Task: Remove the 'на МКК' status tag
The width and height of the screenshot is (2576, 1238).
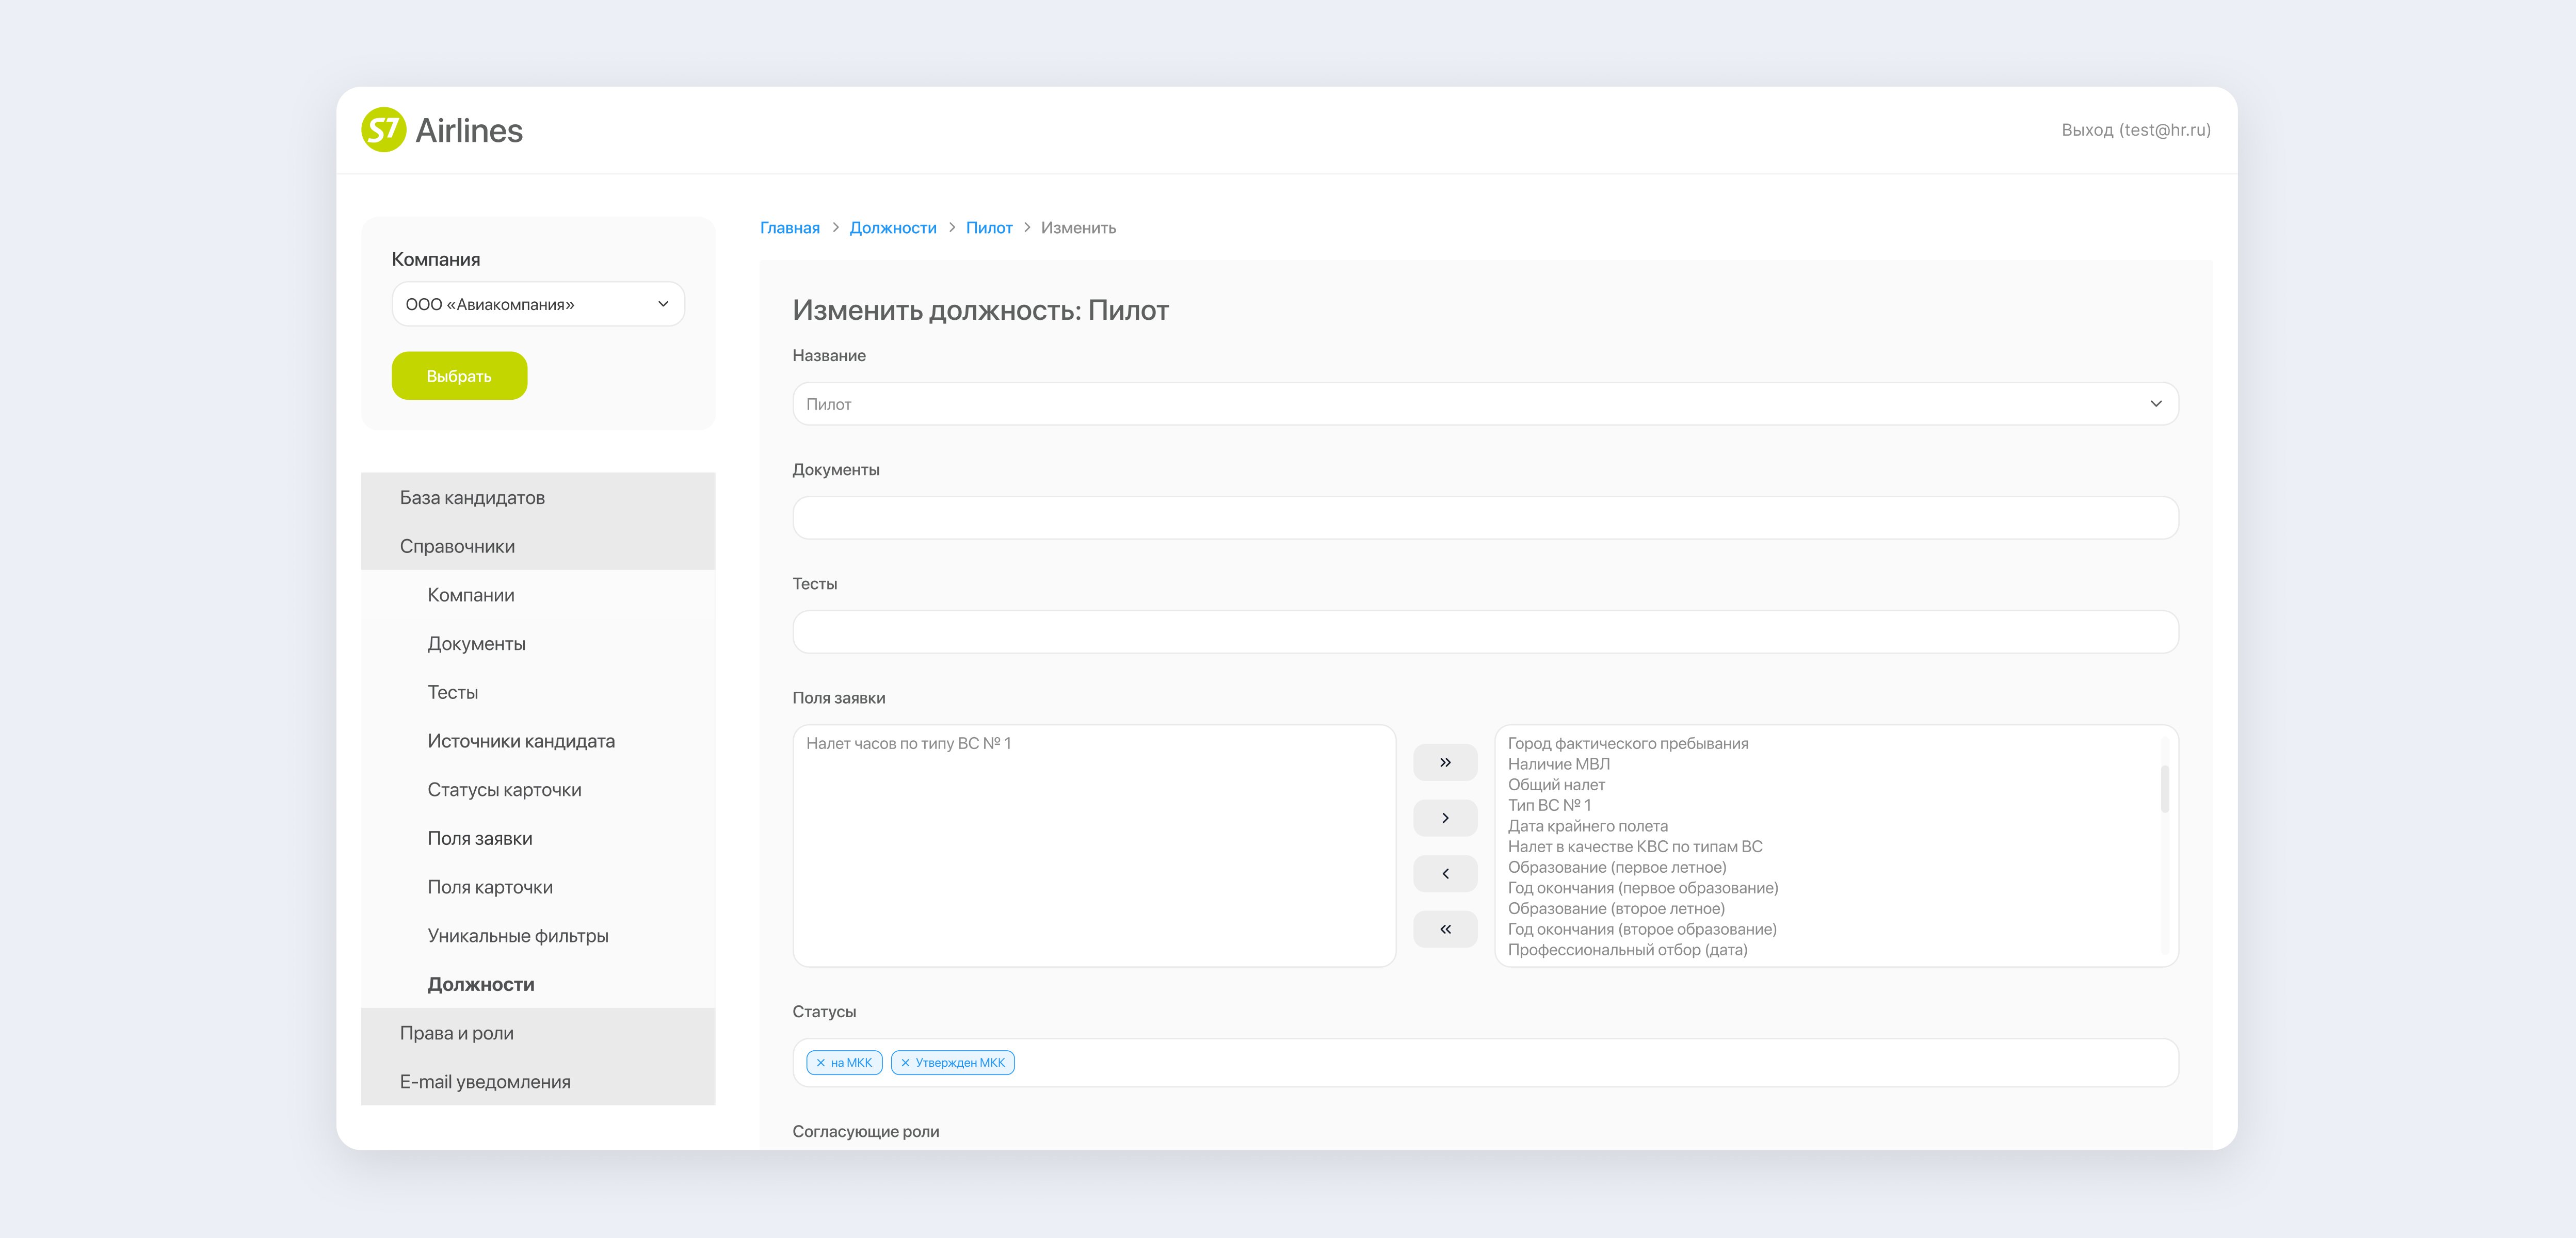Action: [820, 1063]
